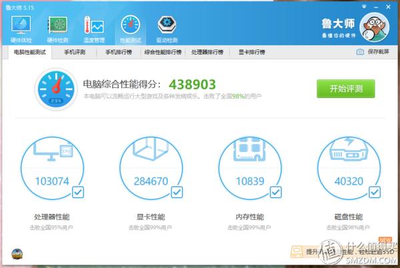400x268 pixels.
Task: Click the 显卡性能 label
Action: 151,217
